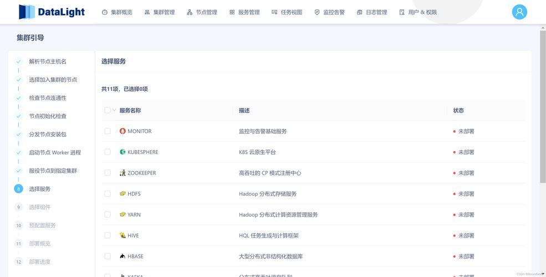546x277 pixels.
Task: Click the 任务视图 icon
Action: click(274, 12)
